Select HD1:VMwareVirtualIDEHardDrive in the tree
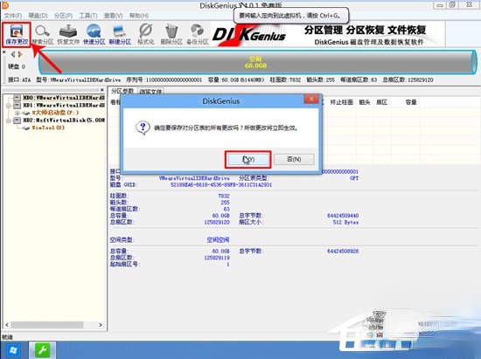 point(64,106)
